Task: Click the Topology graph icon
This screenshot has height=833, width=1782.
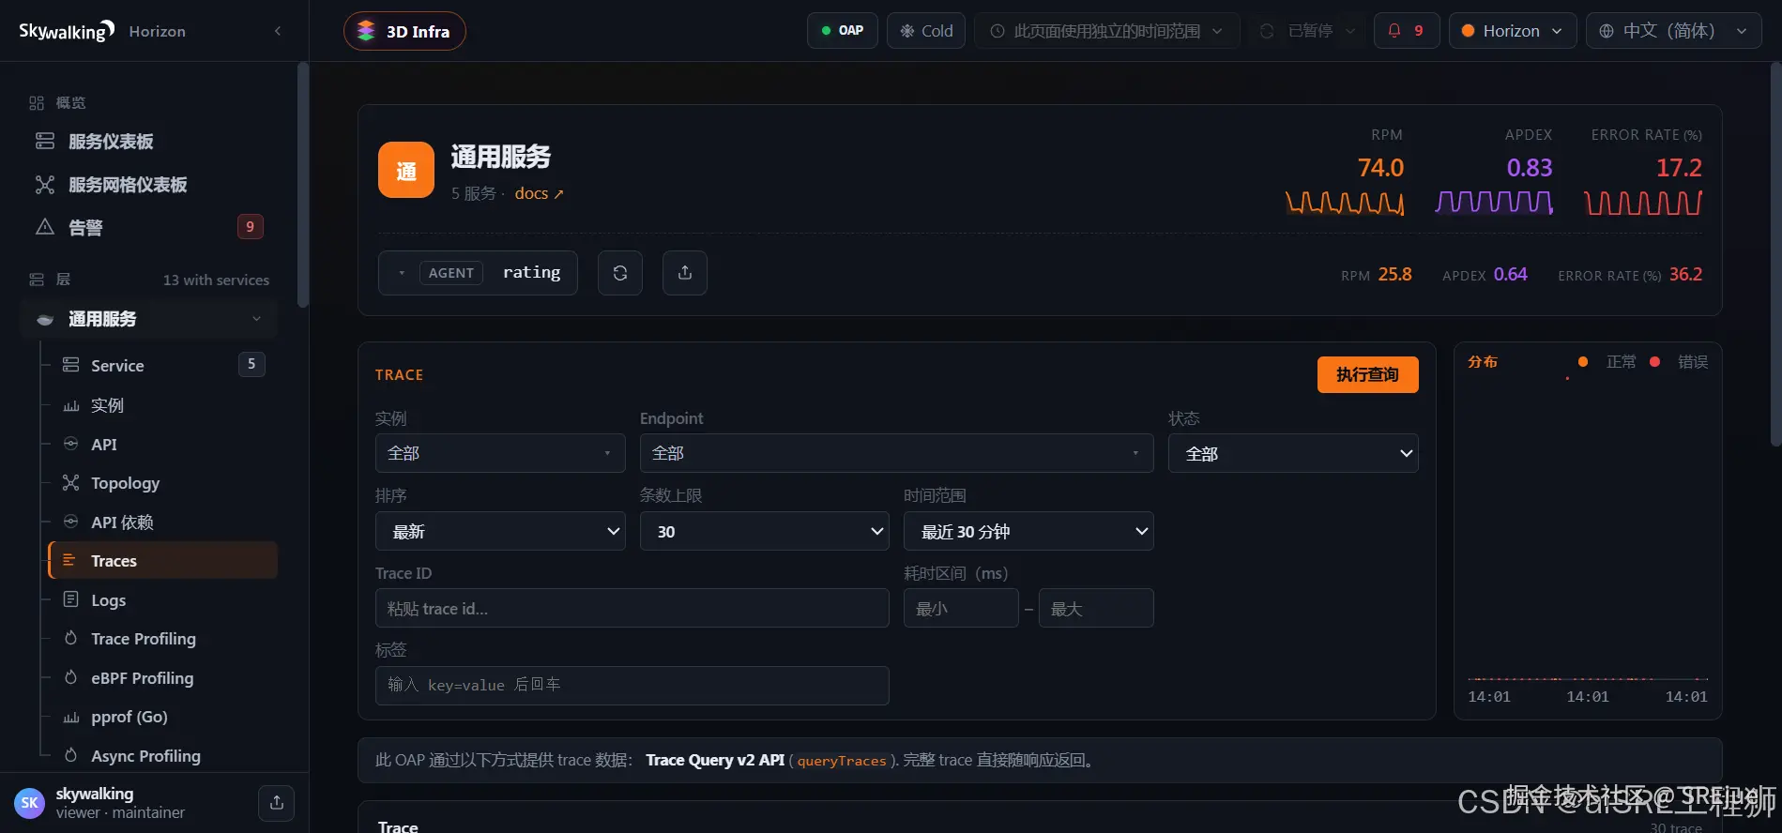Action: click(70, 483)
